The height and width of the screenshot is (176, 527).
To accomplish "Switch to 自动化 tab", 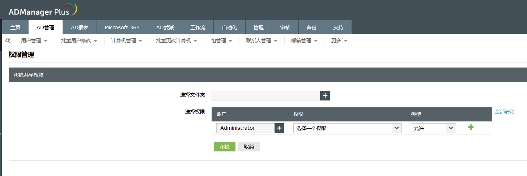I will tap(229, 27).
